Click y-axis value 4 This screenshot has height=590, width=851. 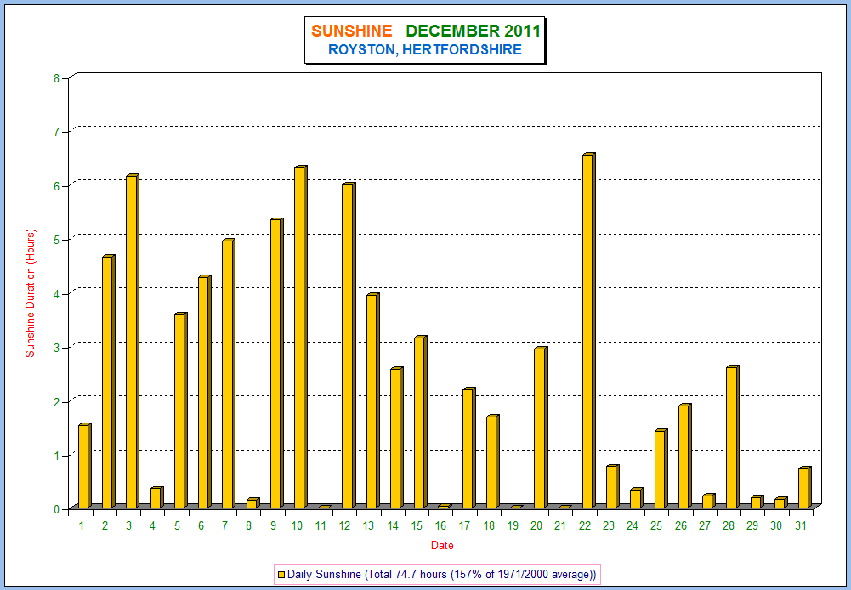56,293
